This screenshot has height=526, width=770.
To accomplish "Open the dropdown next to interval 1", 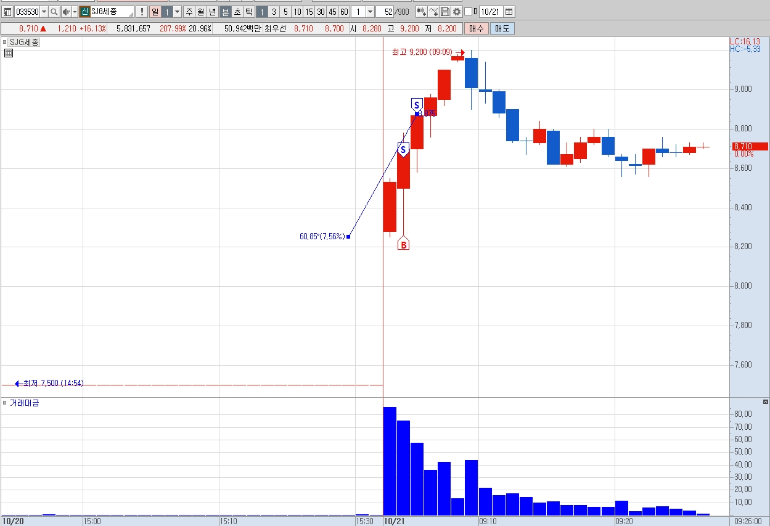I will tap(370, 12).
